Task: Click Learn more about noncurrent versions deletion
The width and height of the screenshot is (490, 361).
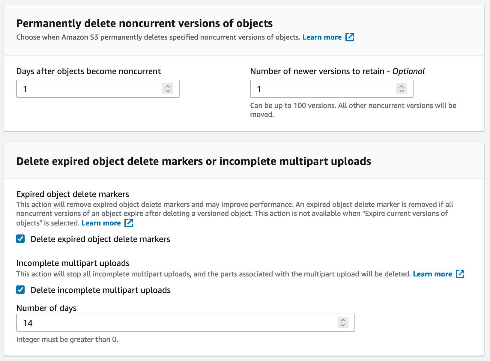Action: [322, 37]
